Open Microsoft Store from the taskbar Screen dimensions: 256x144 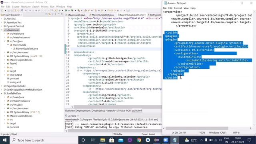click(112, 140)
